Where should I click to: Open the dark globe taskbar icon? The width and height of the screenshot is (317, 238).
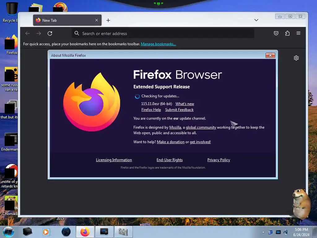[66, 232]
